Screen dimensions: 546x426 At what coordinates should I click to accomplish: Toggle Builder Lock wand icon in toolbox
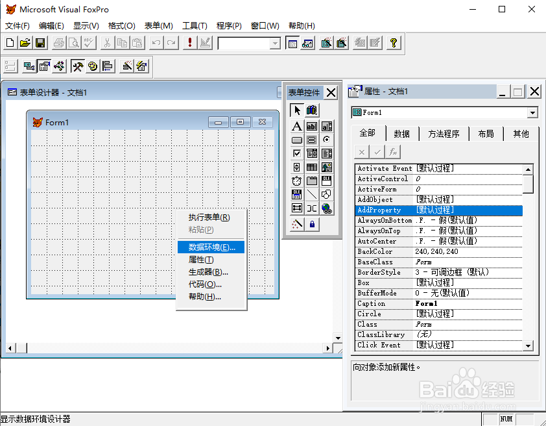pos(297,225)
